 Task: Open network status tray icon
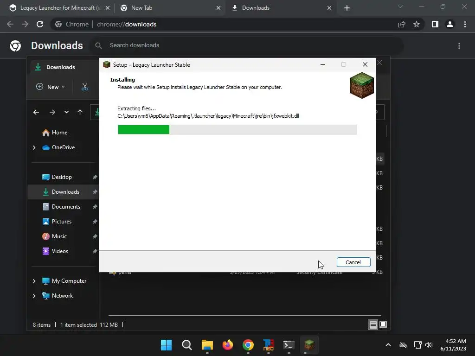coord(418,345)
